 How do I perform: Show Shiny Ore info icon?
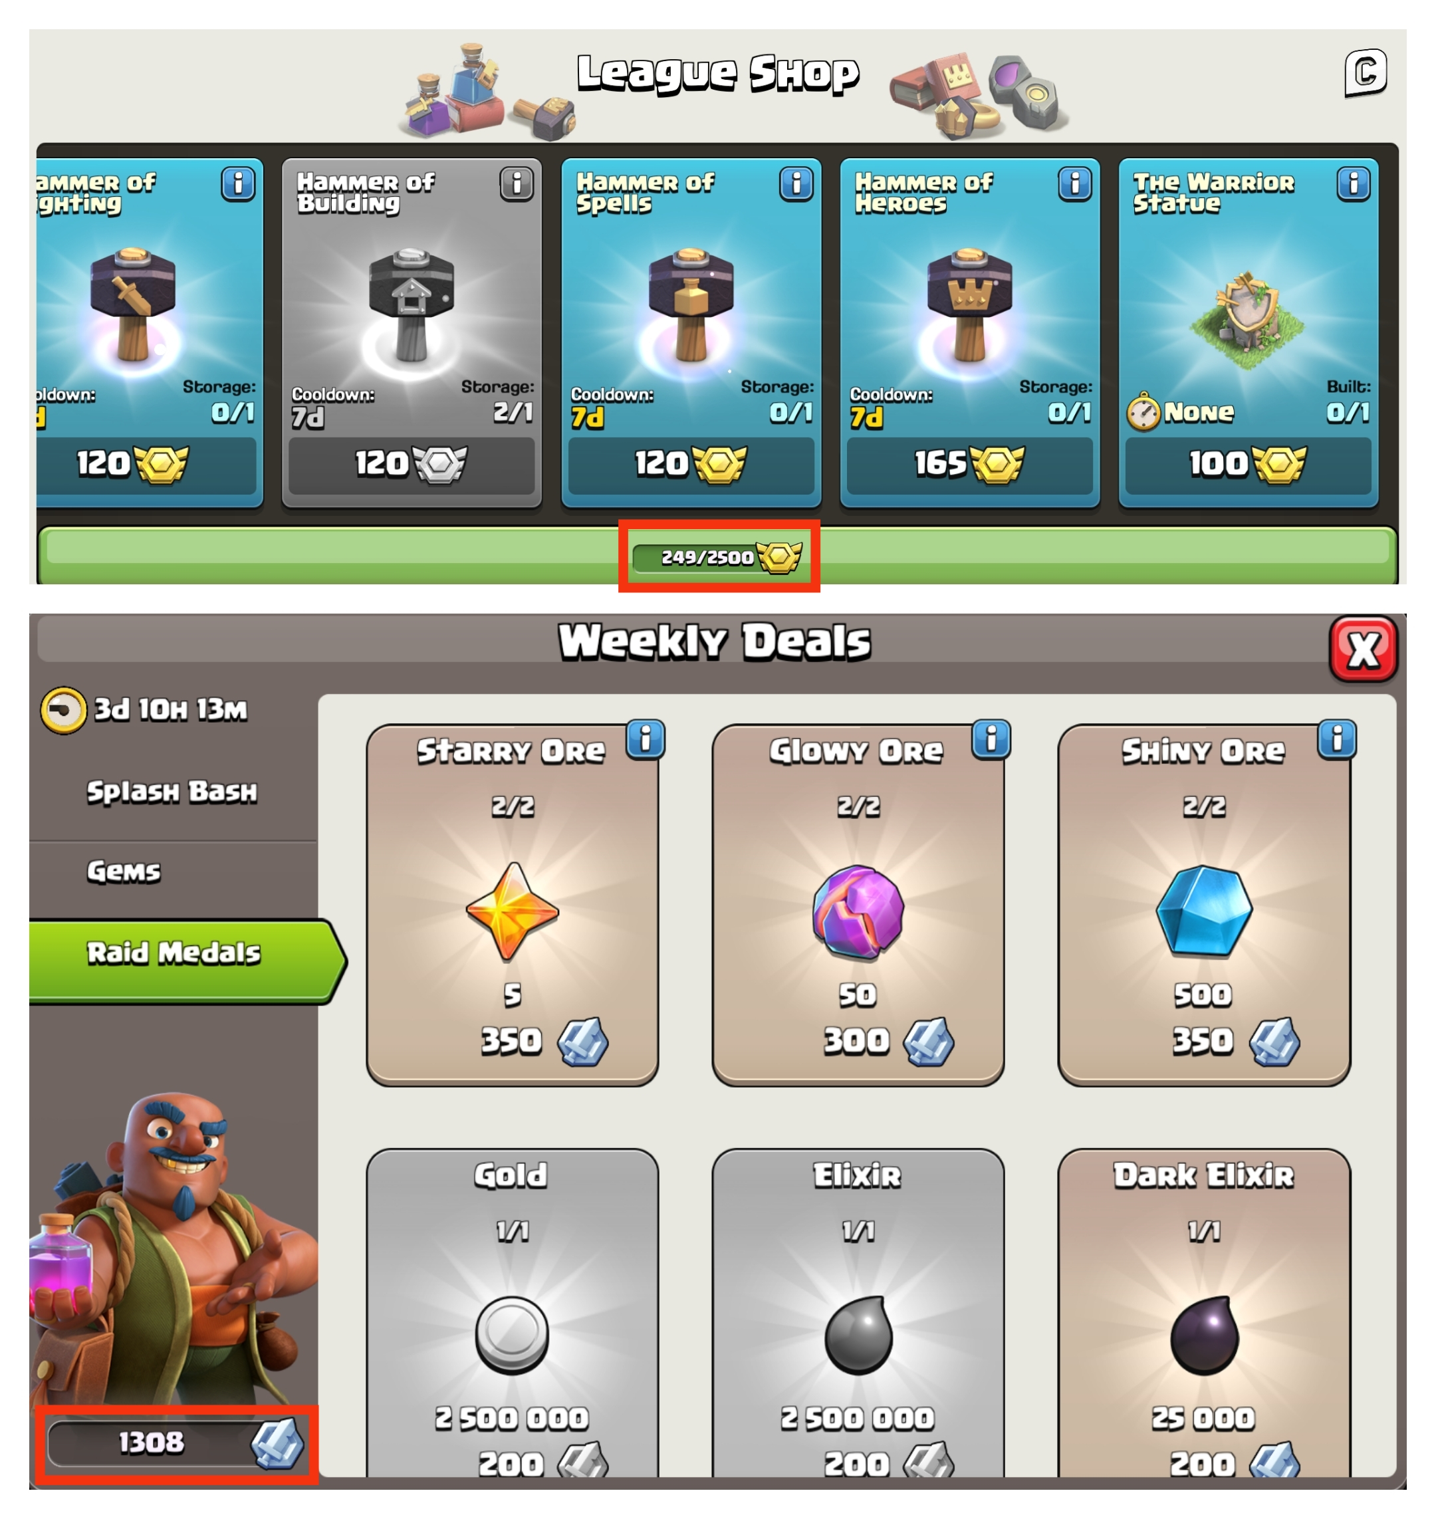[1337, 739]
